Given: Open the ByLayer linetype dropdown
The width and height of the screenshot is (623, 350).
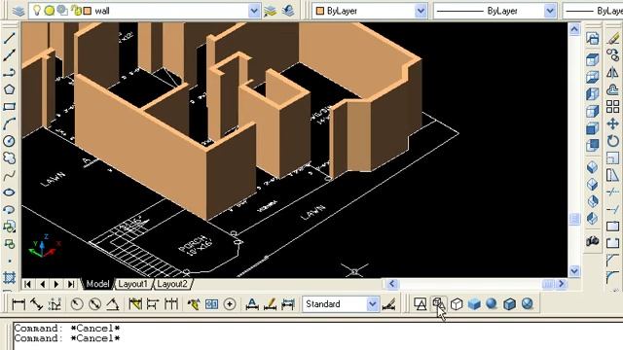Looking at the screenshot, I should [x=549, y=11].
